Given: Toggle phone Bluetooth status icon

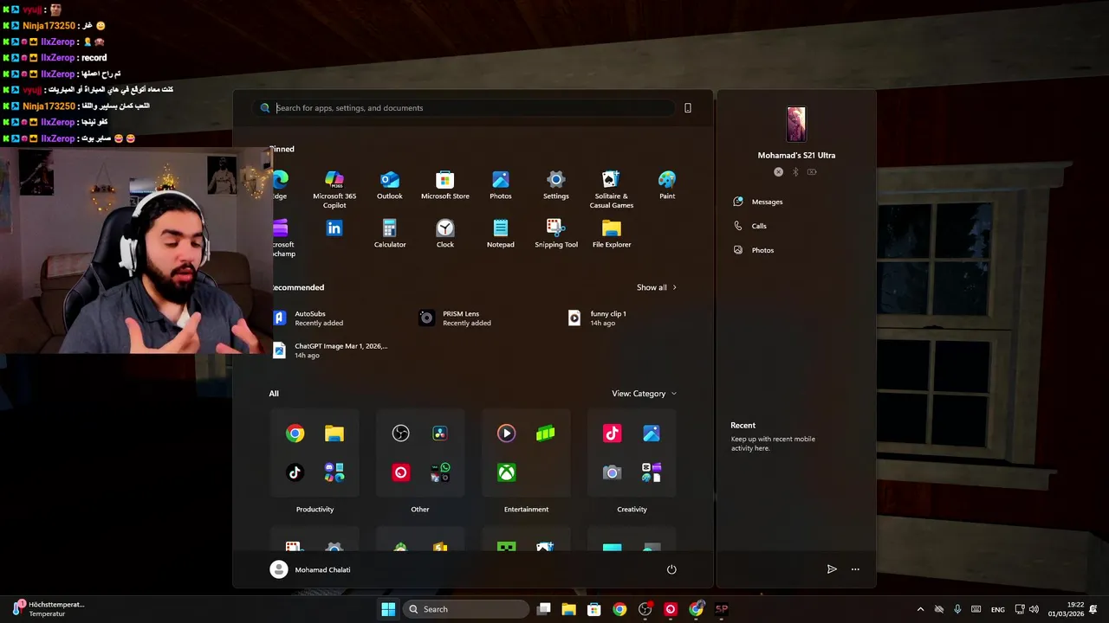Looking at the screenshot, I should [795, 172].
